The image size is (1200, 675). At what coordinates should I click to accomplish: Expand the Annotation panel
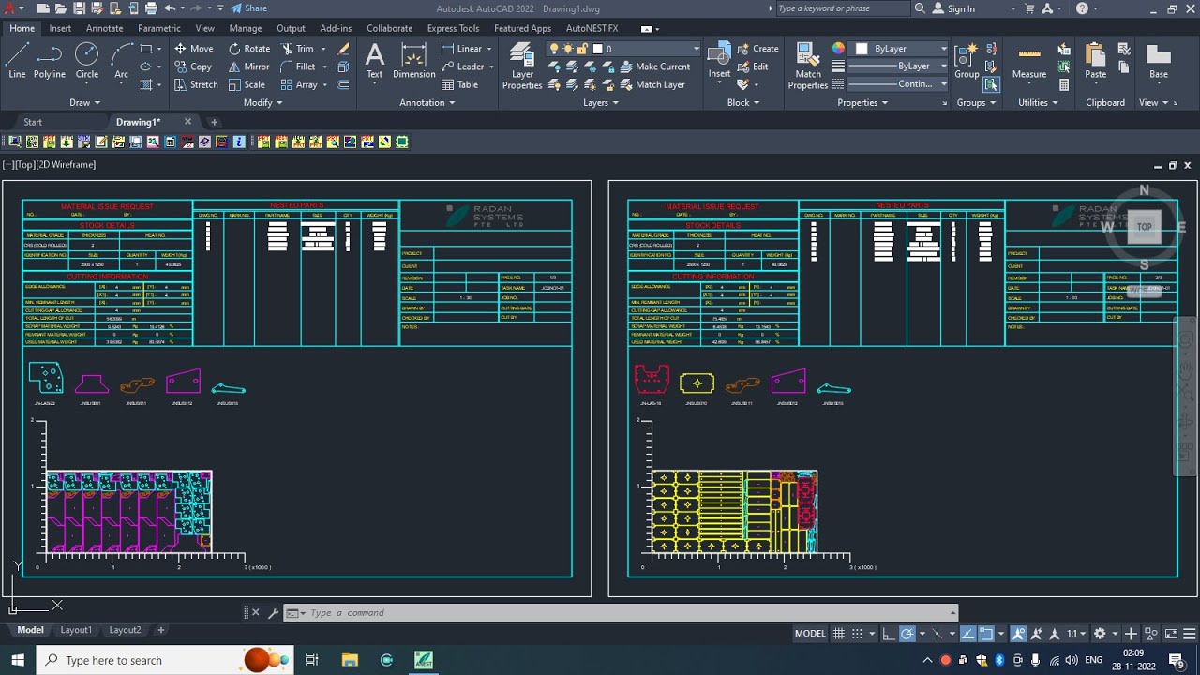pyautogui.click(x=427, y=103)
